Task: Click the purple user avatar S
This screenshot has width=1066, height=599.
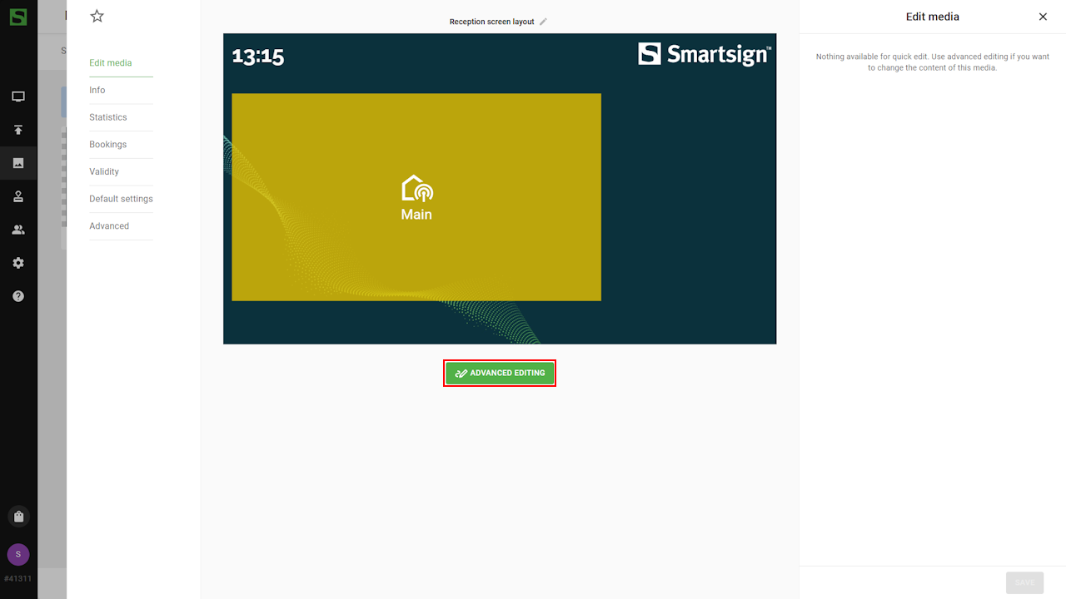Action: [18, 554]
